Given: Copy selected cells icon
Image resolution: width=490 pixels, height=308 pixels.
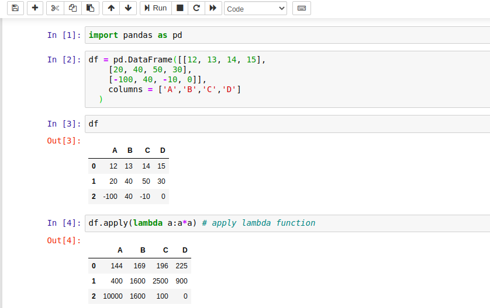Looking at the screenshot, I should (x=73, y=8).
